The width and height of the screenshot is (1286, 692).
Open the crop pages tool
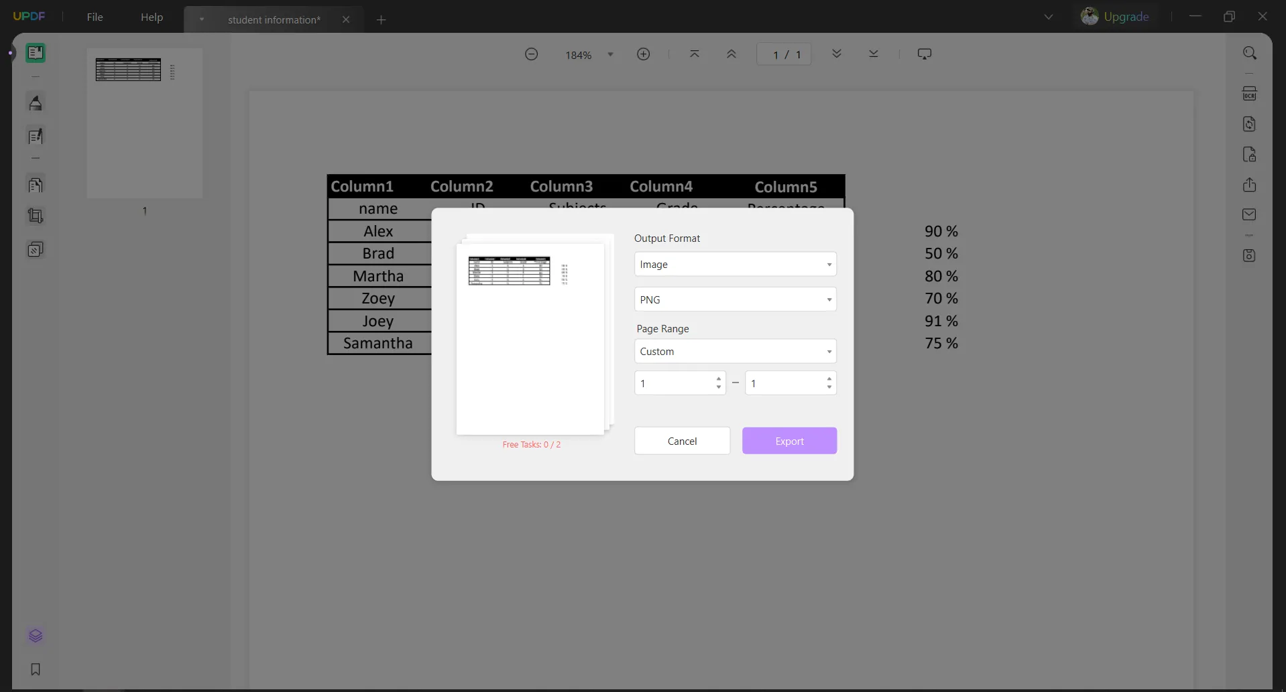(36, 216)
